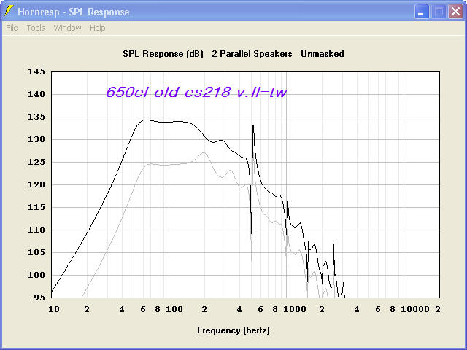The height and width of the screenshot is (350, 467).
Task: Click the 'Unmasked' heading text
Action: (x=323, y=54)
